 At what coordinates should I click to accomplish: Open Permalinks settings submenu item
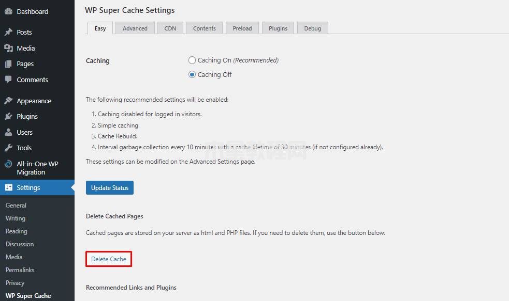[20, 270]
